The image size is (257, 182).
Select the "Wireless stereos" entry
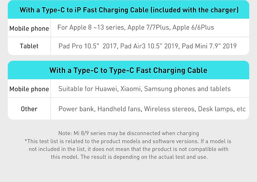point(170,109)
